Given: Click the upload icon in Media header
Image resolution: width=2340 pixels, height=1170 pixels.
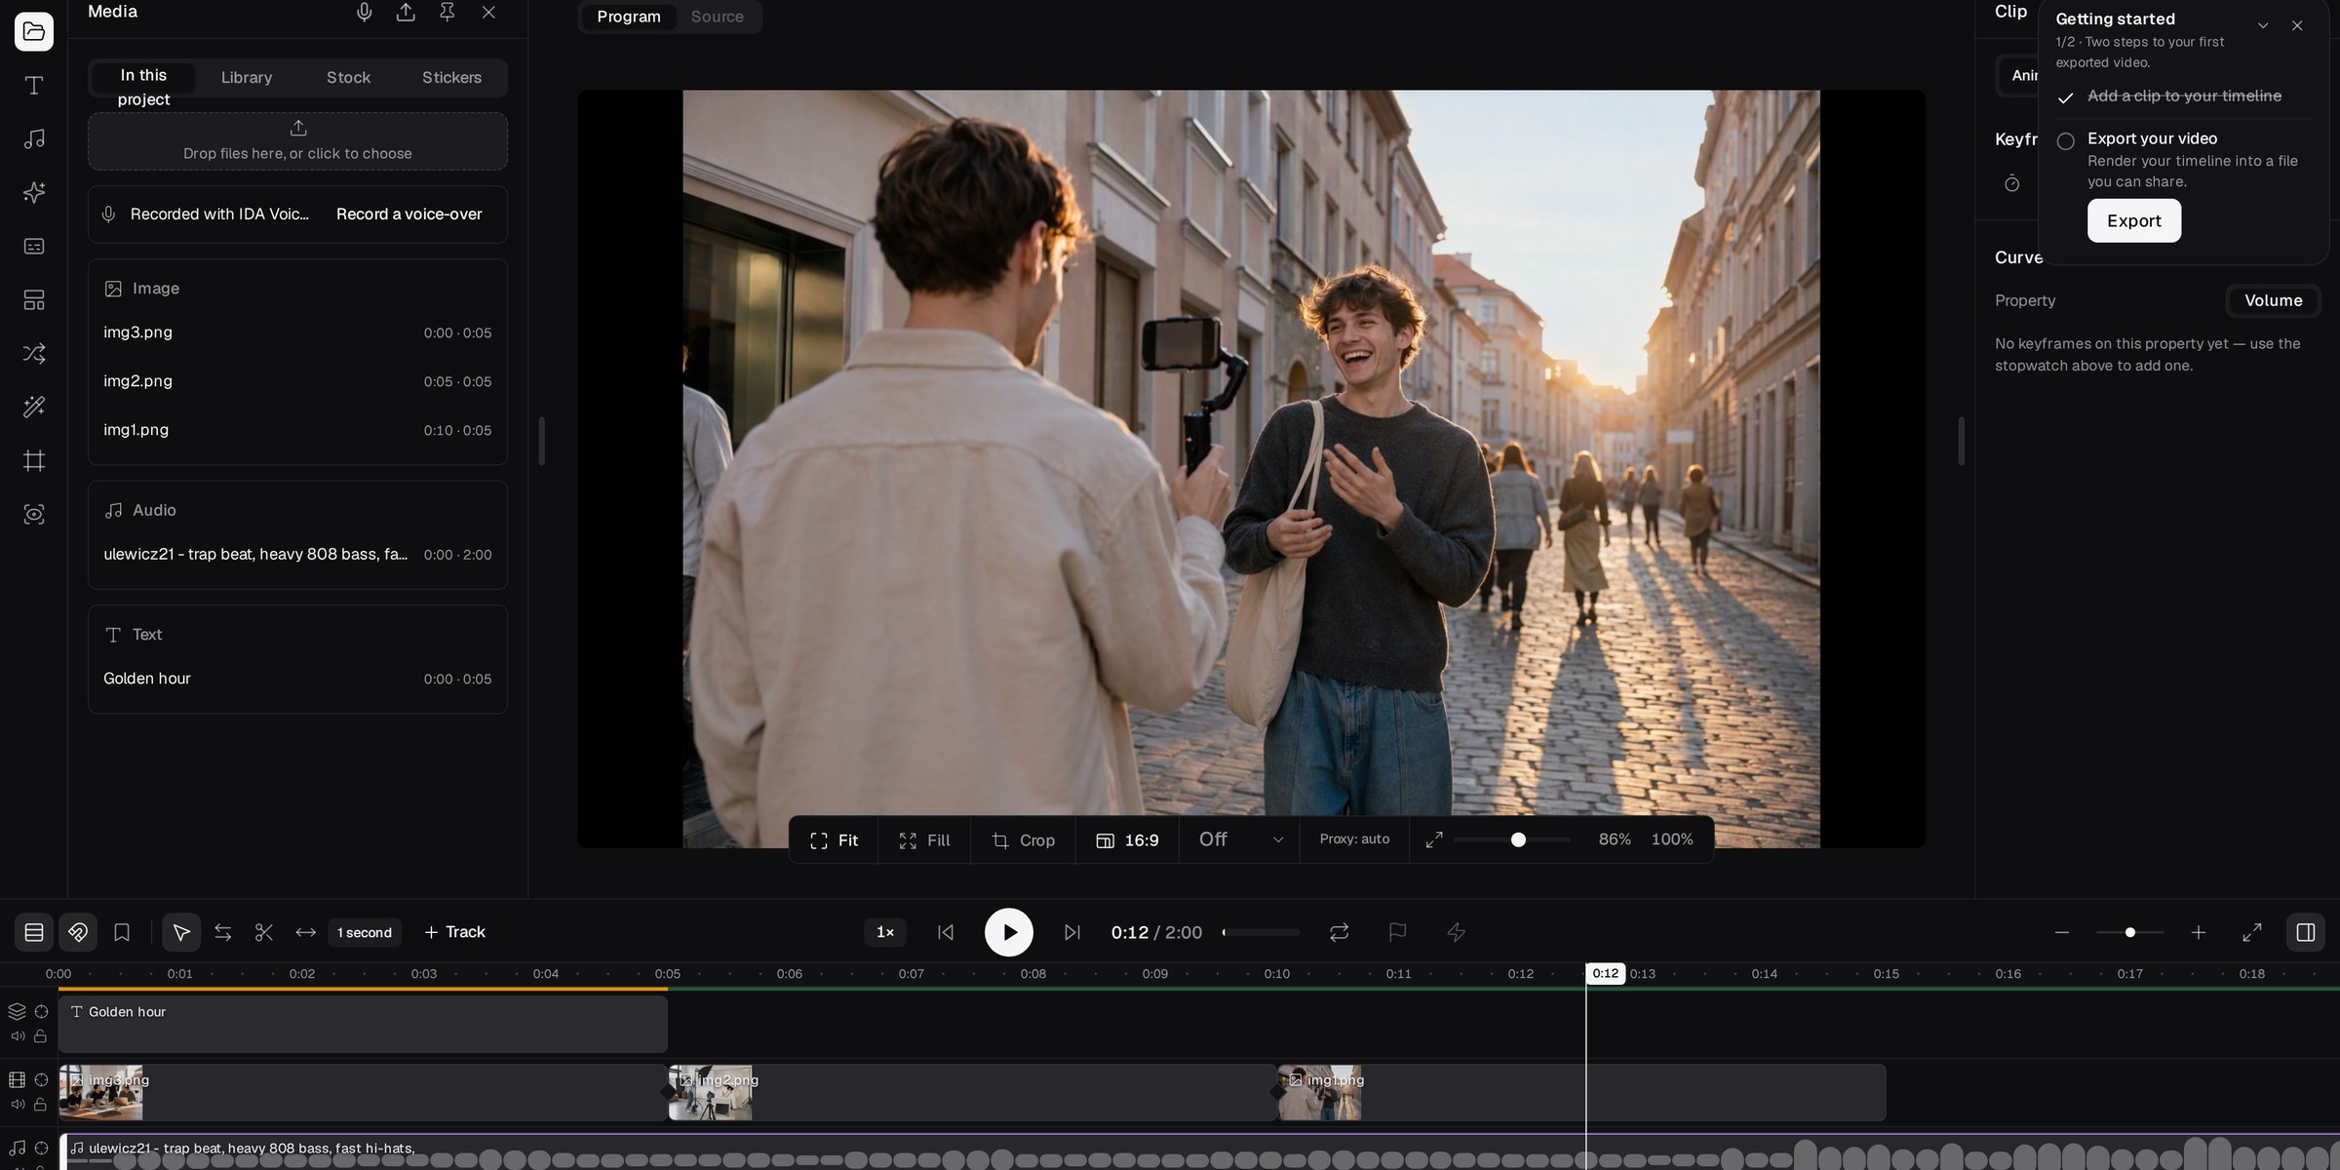Looking at the screenshot, I should 406,12.
